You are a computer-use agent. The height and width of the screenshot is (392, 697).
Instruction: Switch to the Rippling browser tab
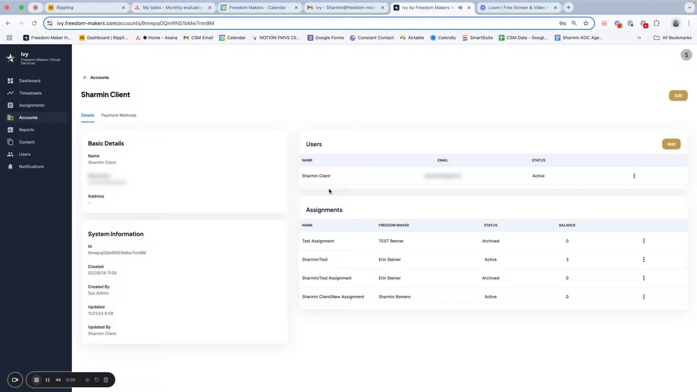[86, 8]
